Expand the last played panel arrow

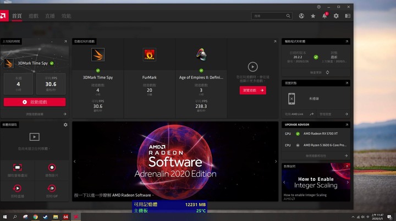click(x=65, y=41)
